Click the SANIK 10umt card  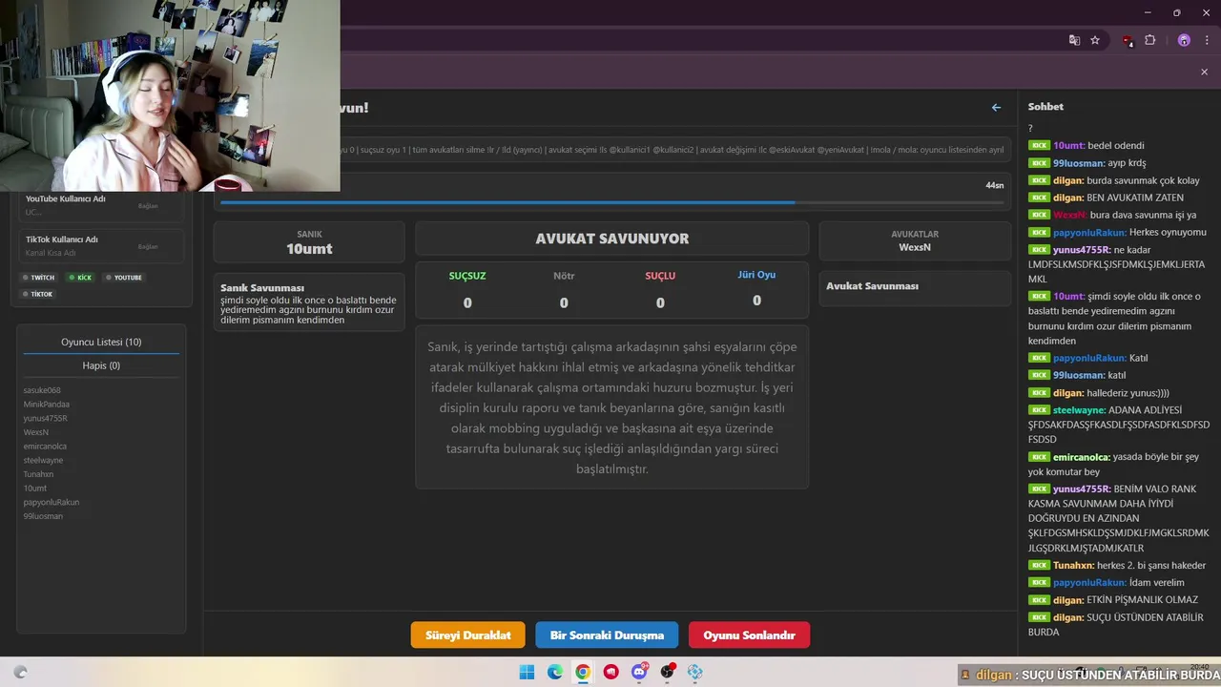pos(309,242)
